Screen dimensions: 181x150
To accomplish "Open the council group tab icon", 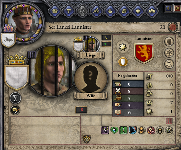I will pyautogui.click(x=152, y=11).
